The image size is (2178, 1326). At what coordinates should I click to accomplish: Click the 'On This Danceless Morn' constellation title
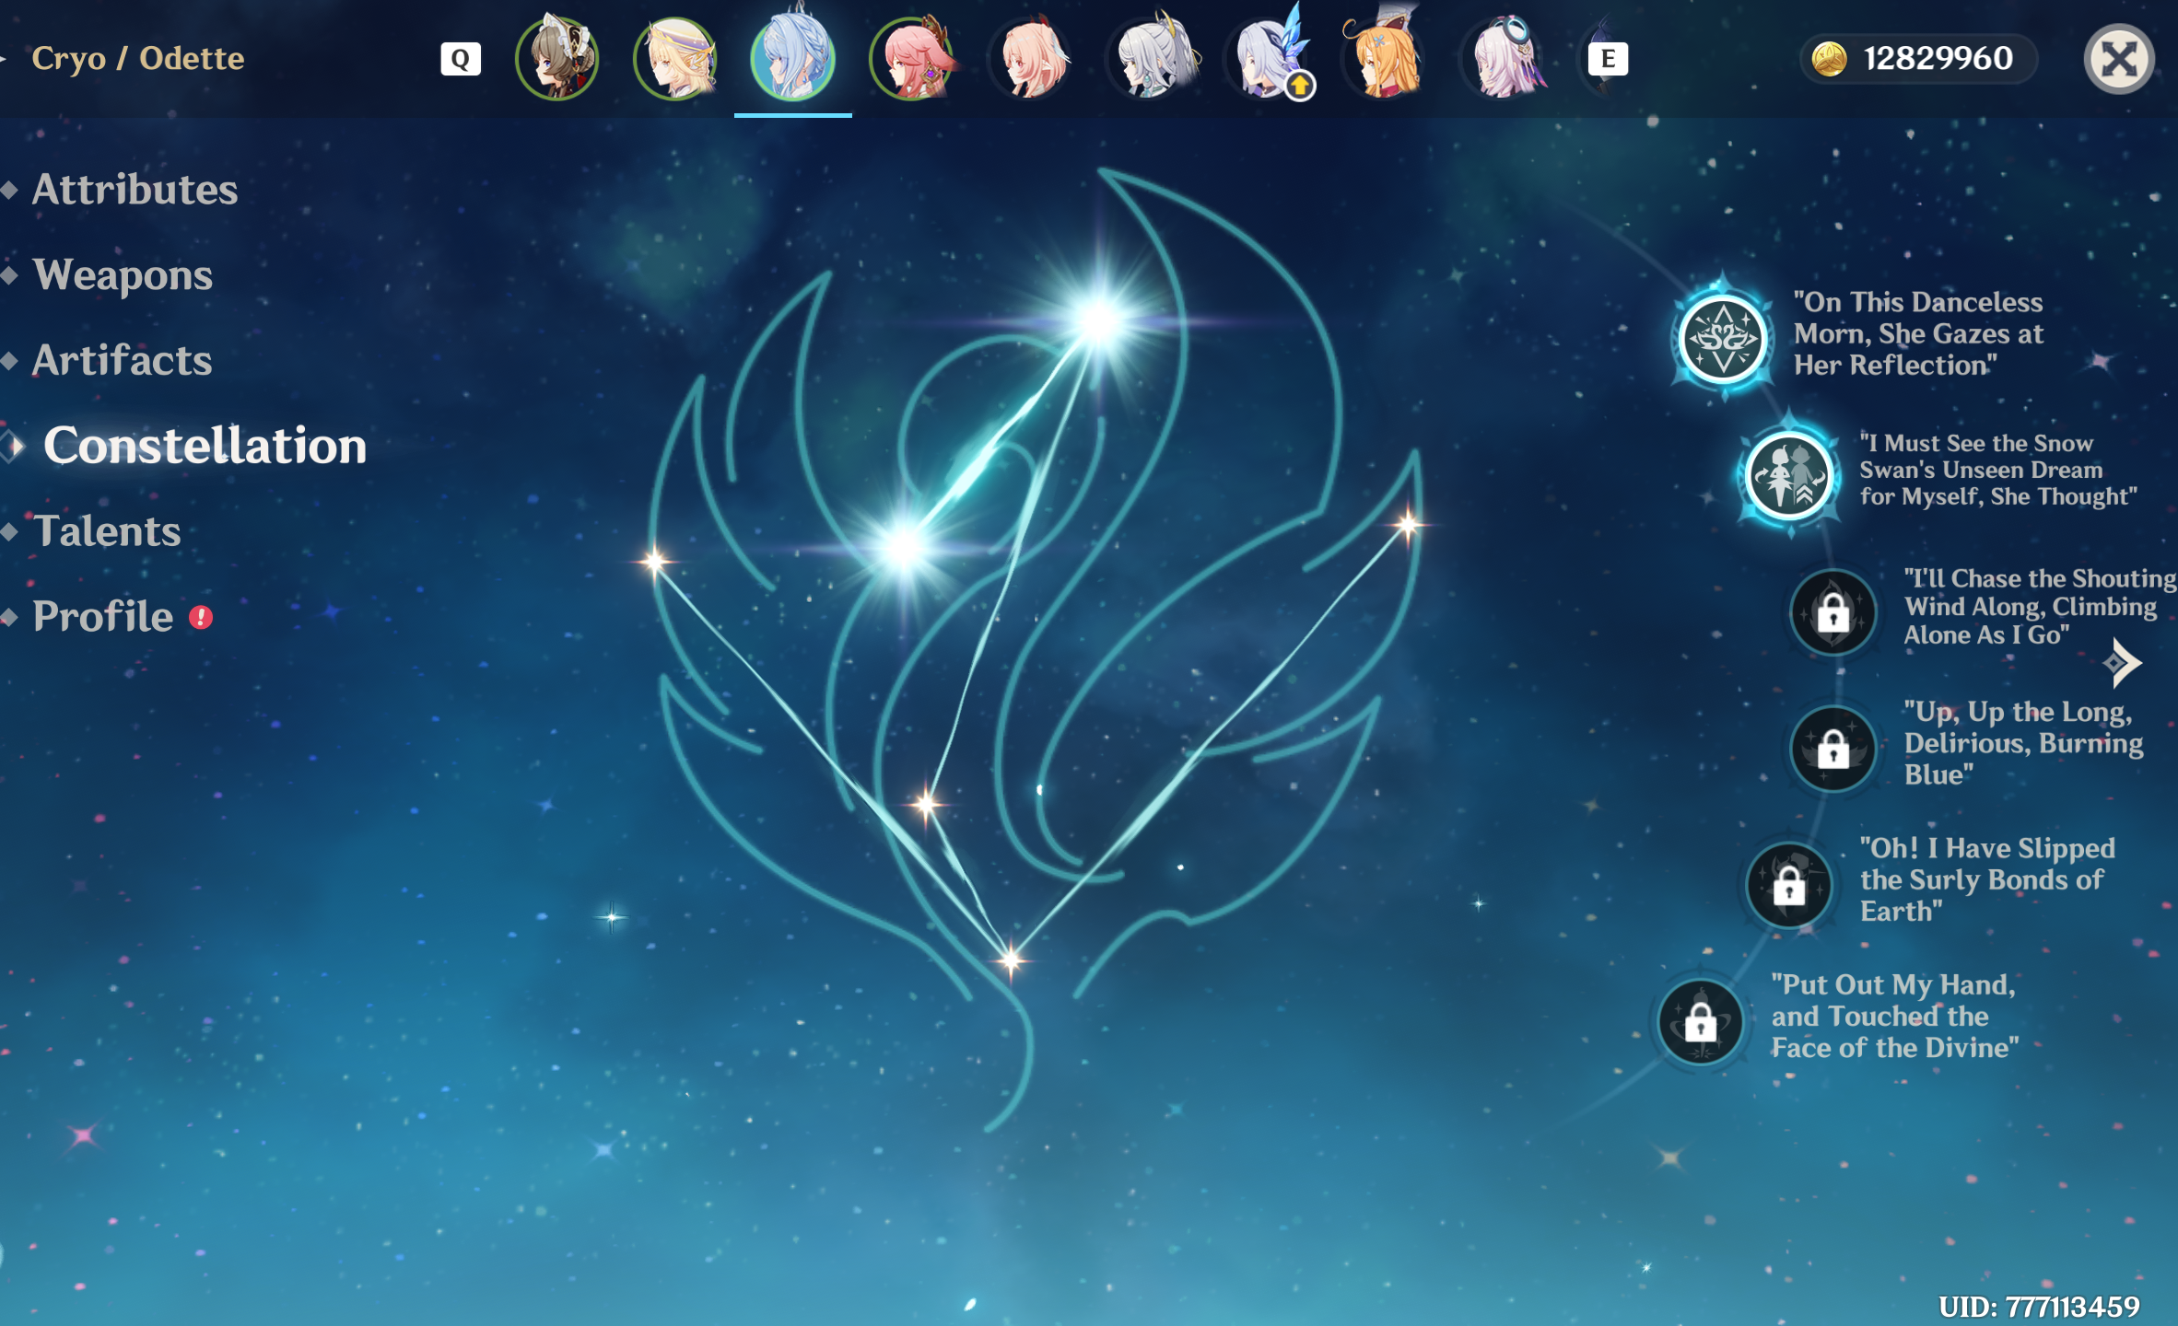pos(1918,333)
